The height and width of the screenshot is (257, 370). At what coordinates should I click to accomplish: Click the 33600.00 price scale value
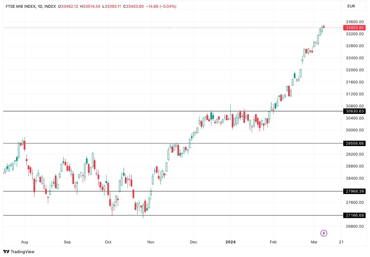pos(354,22)
